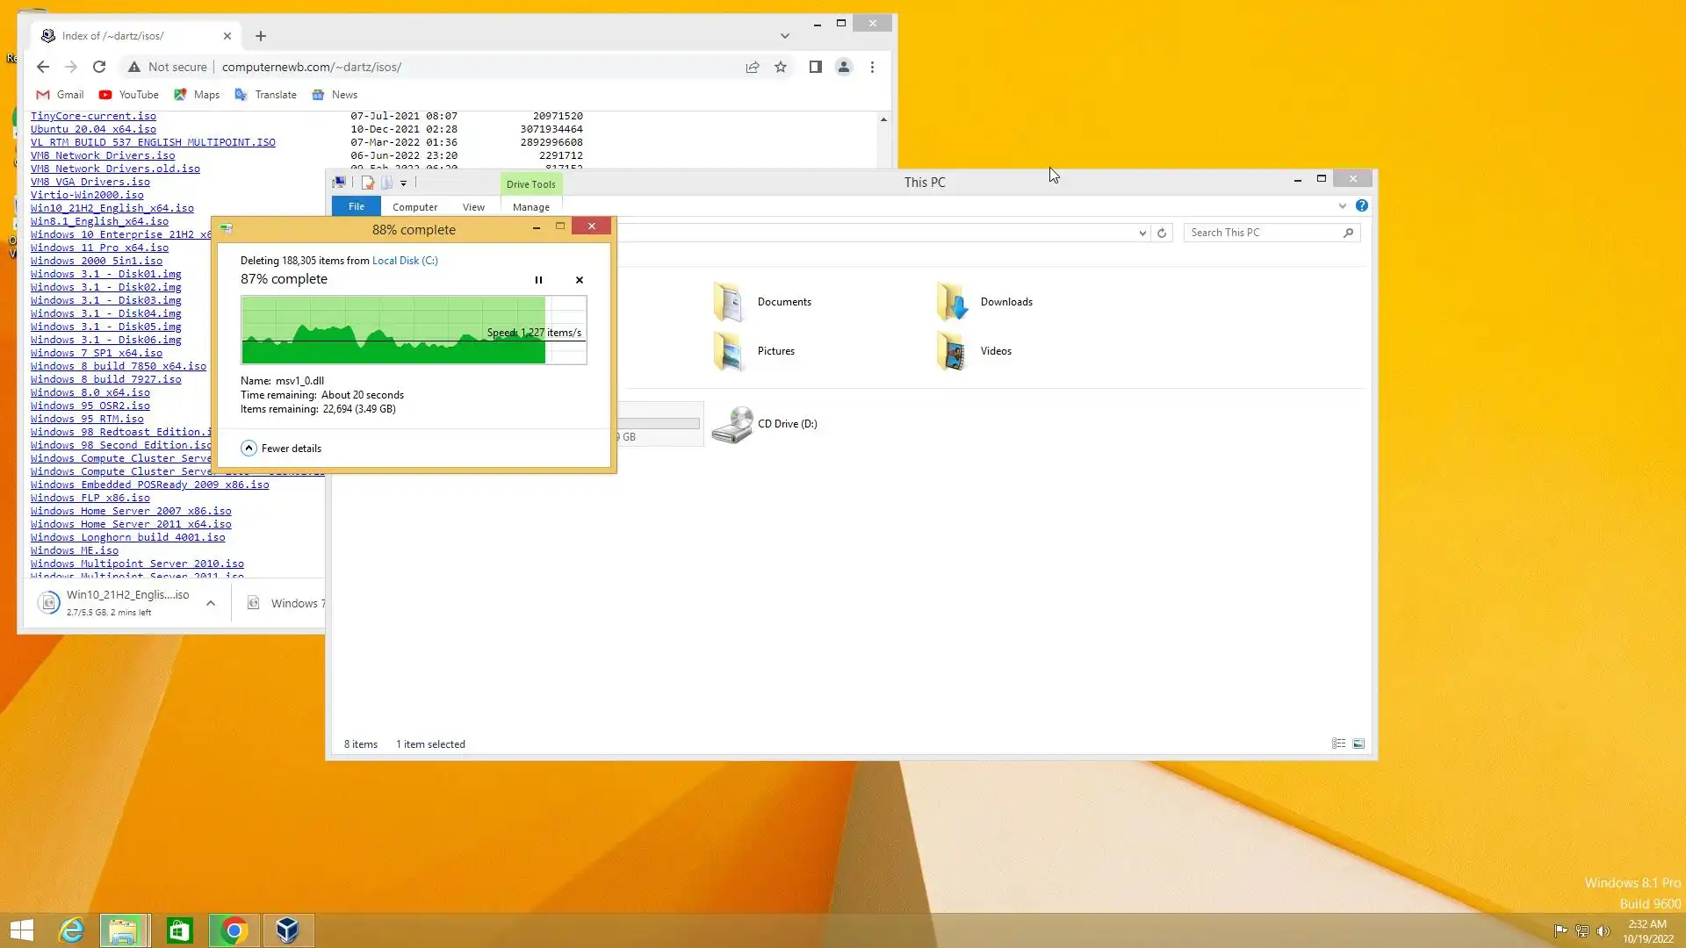The height and width of the screenshot is (948, 1686).
Task: Click the Search This PC field
Action: [x=1263, y=233]
